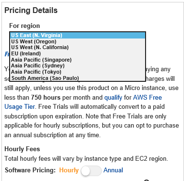Click the Software Pricing label
The width and height of the screenshot is (184, 181).
click(30, 170)
